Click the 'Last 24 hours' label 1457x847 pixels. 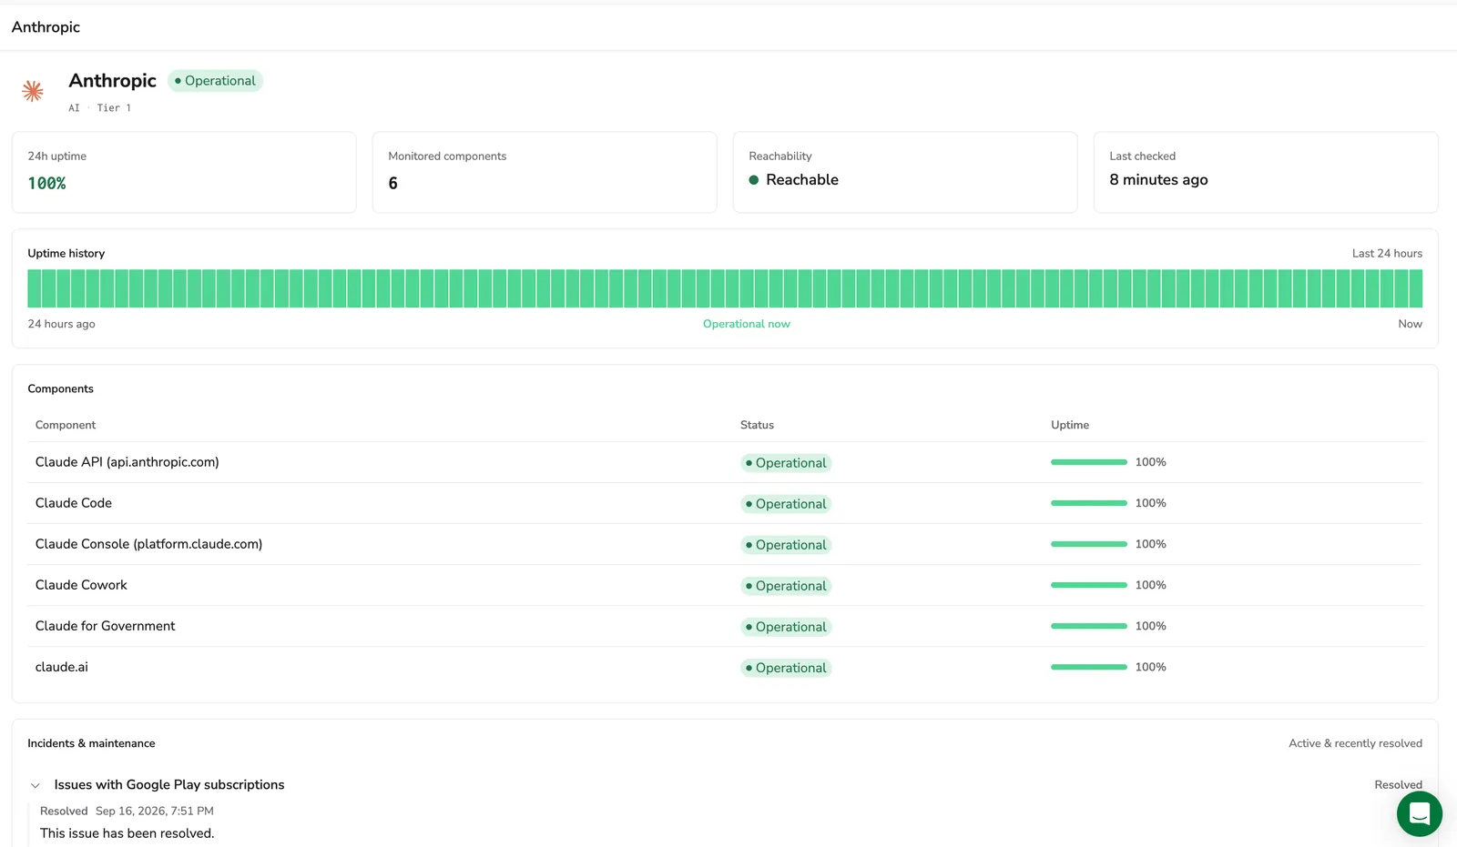[1387, 254]
